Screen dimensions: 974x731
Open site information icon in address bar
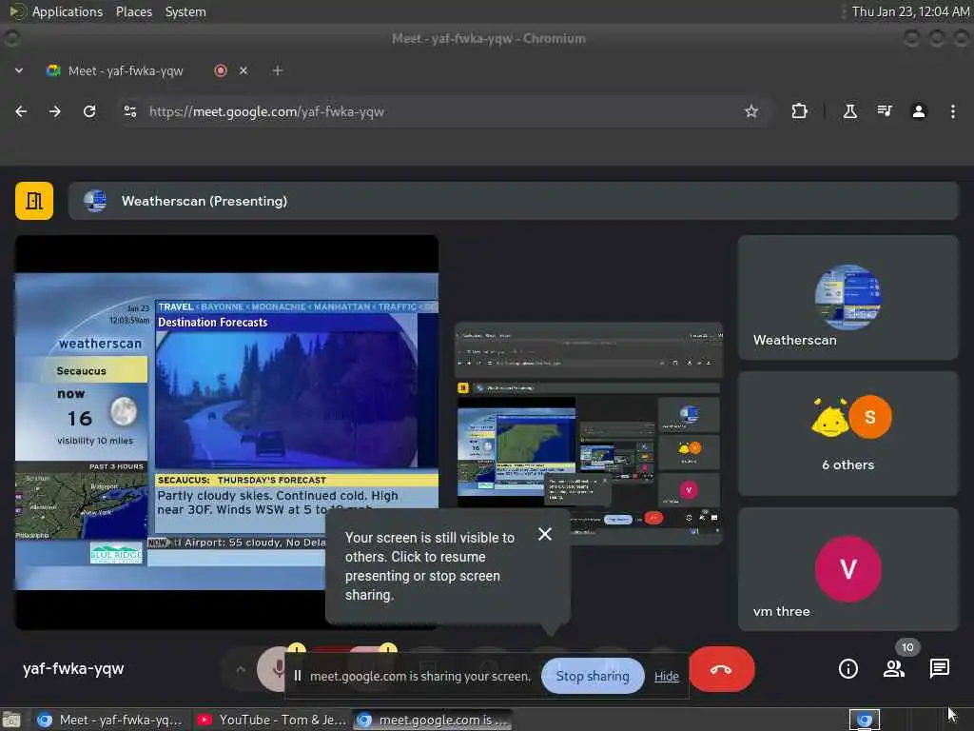coord(129,111)
